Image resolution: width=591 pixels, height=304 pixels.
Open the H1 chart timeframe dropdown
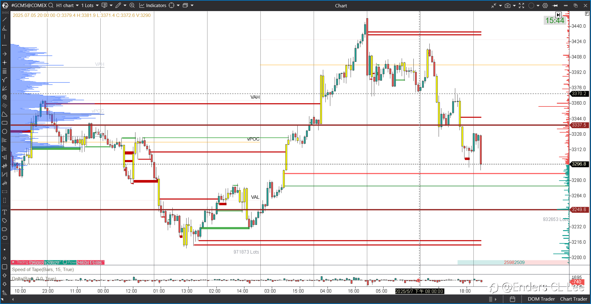click(x=67, y=5)
